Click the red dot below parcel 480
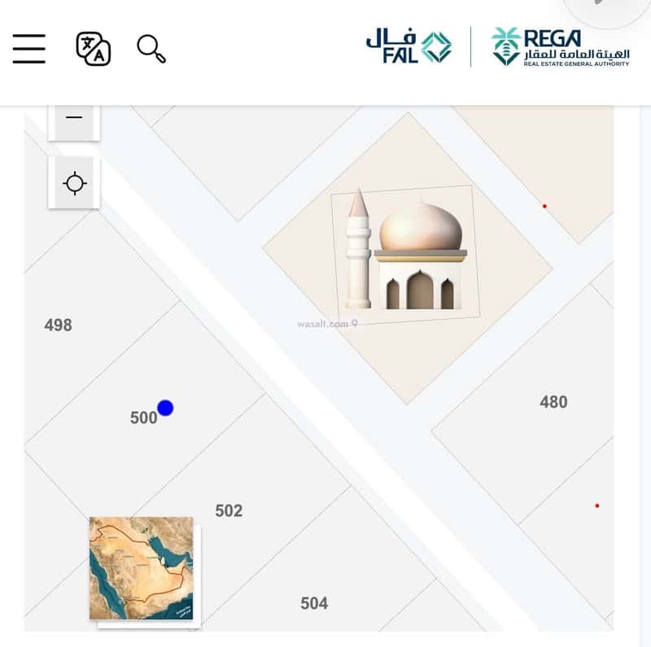651x647 pixels. coord(597,506)
